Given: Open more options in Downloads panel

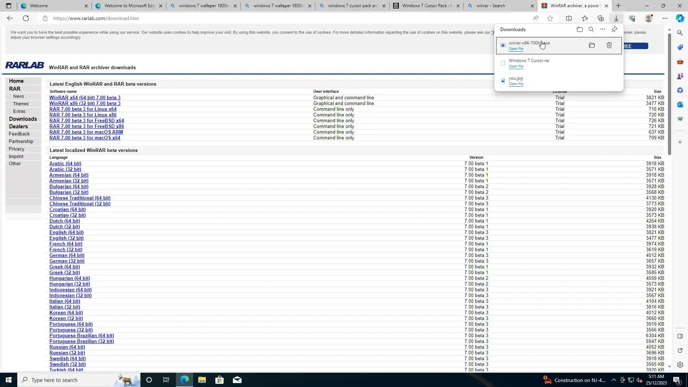Looking at the screenshot, I should click(603, 29).
